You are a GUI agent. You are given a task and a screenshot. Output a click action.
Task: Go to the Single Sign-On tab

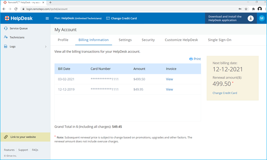[x=220, y=40]
